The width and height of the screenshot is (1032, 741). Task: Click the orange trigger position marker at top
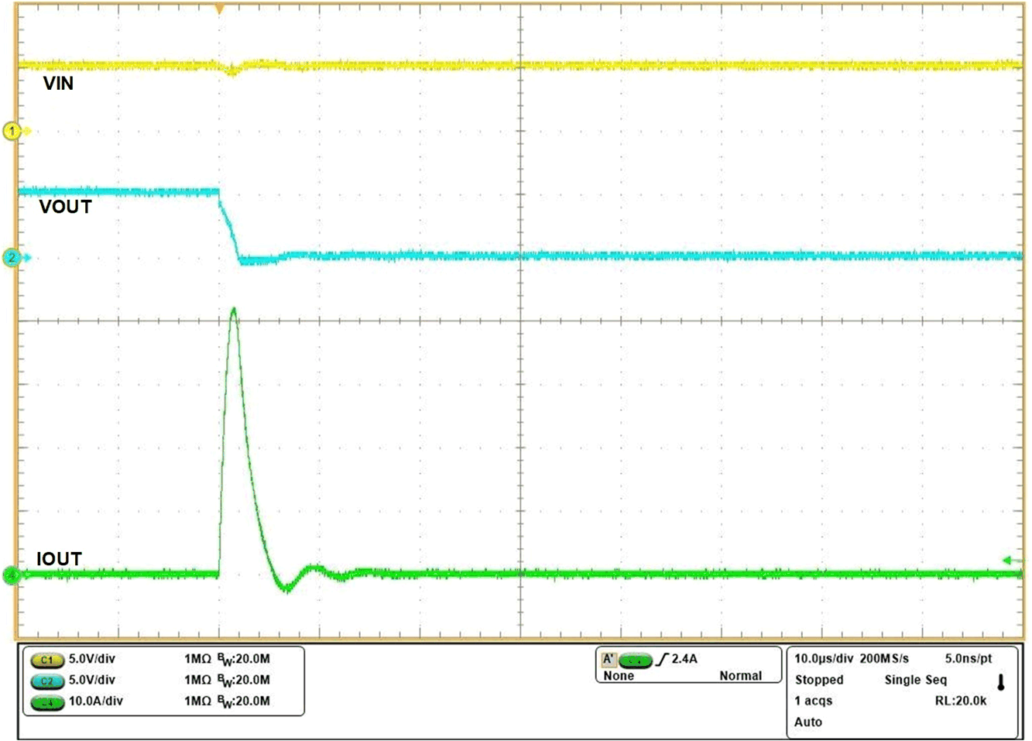coord(220,9)
